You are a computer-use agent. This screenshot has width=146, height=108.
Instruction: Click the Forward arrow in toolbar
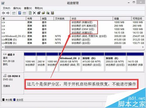coord(8,13)
